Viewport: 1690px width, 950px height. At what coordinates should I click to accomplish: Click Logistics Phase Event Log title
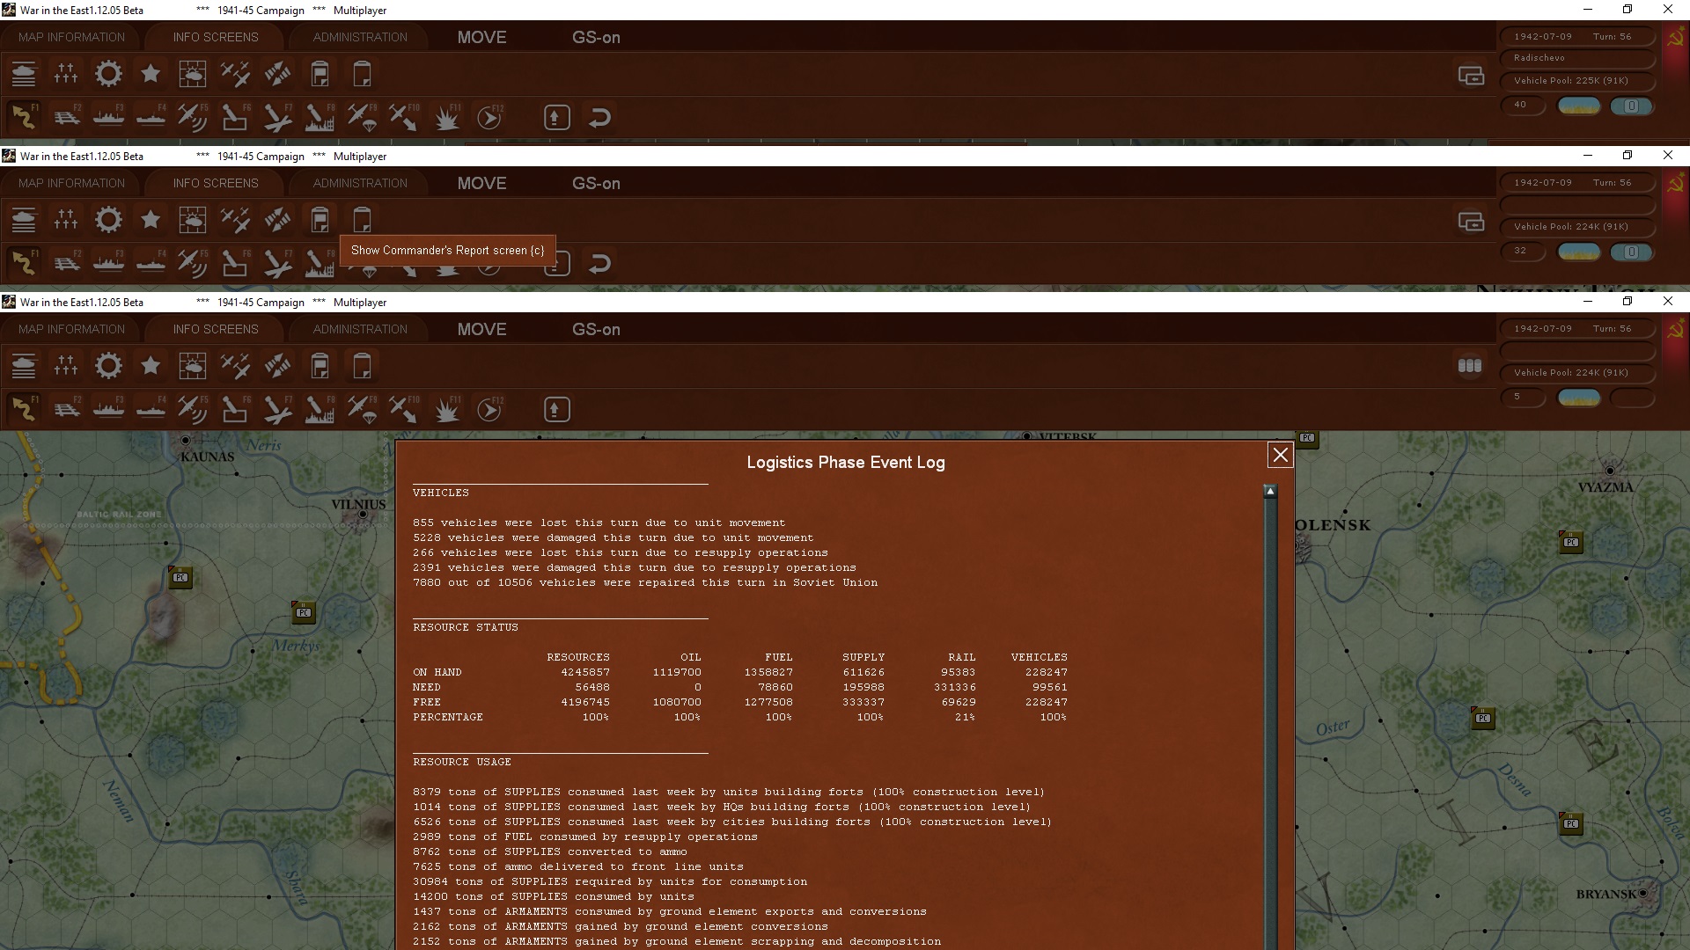click(x=845, y=462)
